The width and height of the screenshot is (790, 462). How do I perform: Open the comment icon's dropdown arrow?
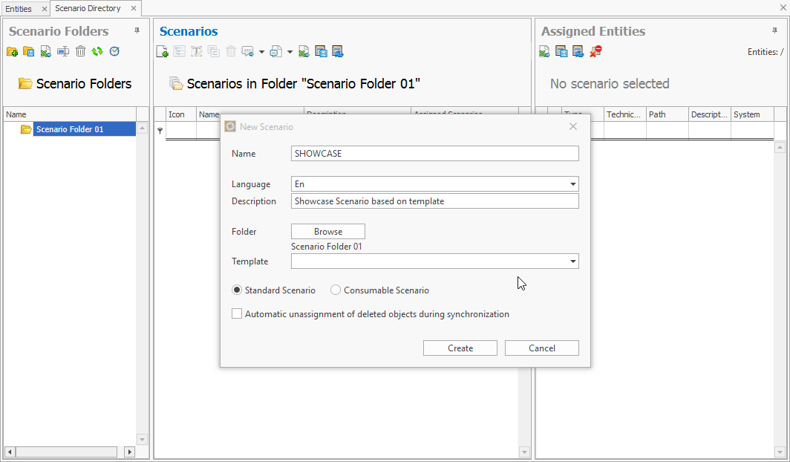tap(262, 52)
